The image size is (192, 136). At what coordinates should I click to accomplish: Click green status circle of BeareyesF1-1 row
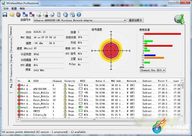coord(19,107)
